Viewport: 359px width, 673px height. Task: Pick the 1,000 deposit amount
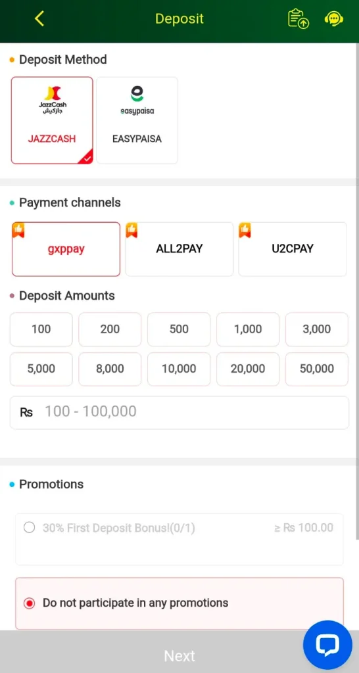[248, 329]
